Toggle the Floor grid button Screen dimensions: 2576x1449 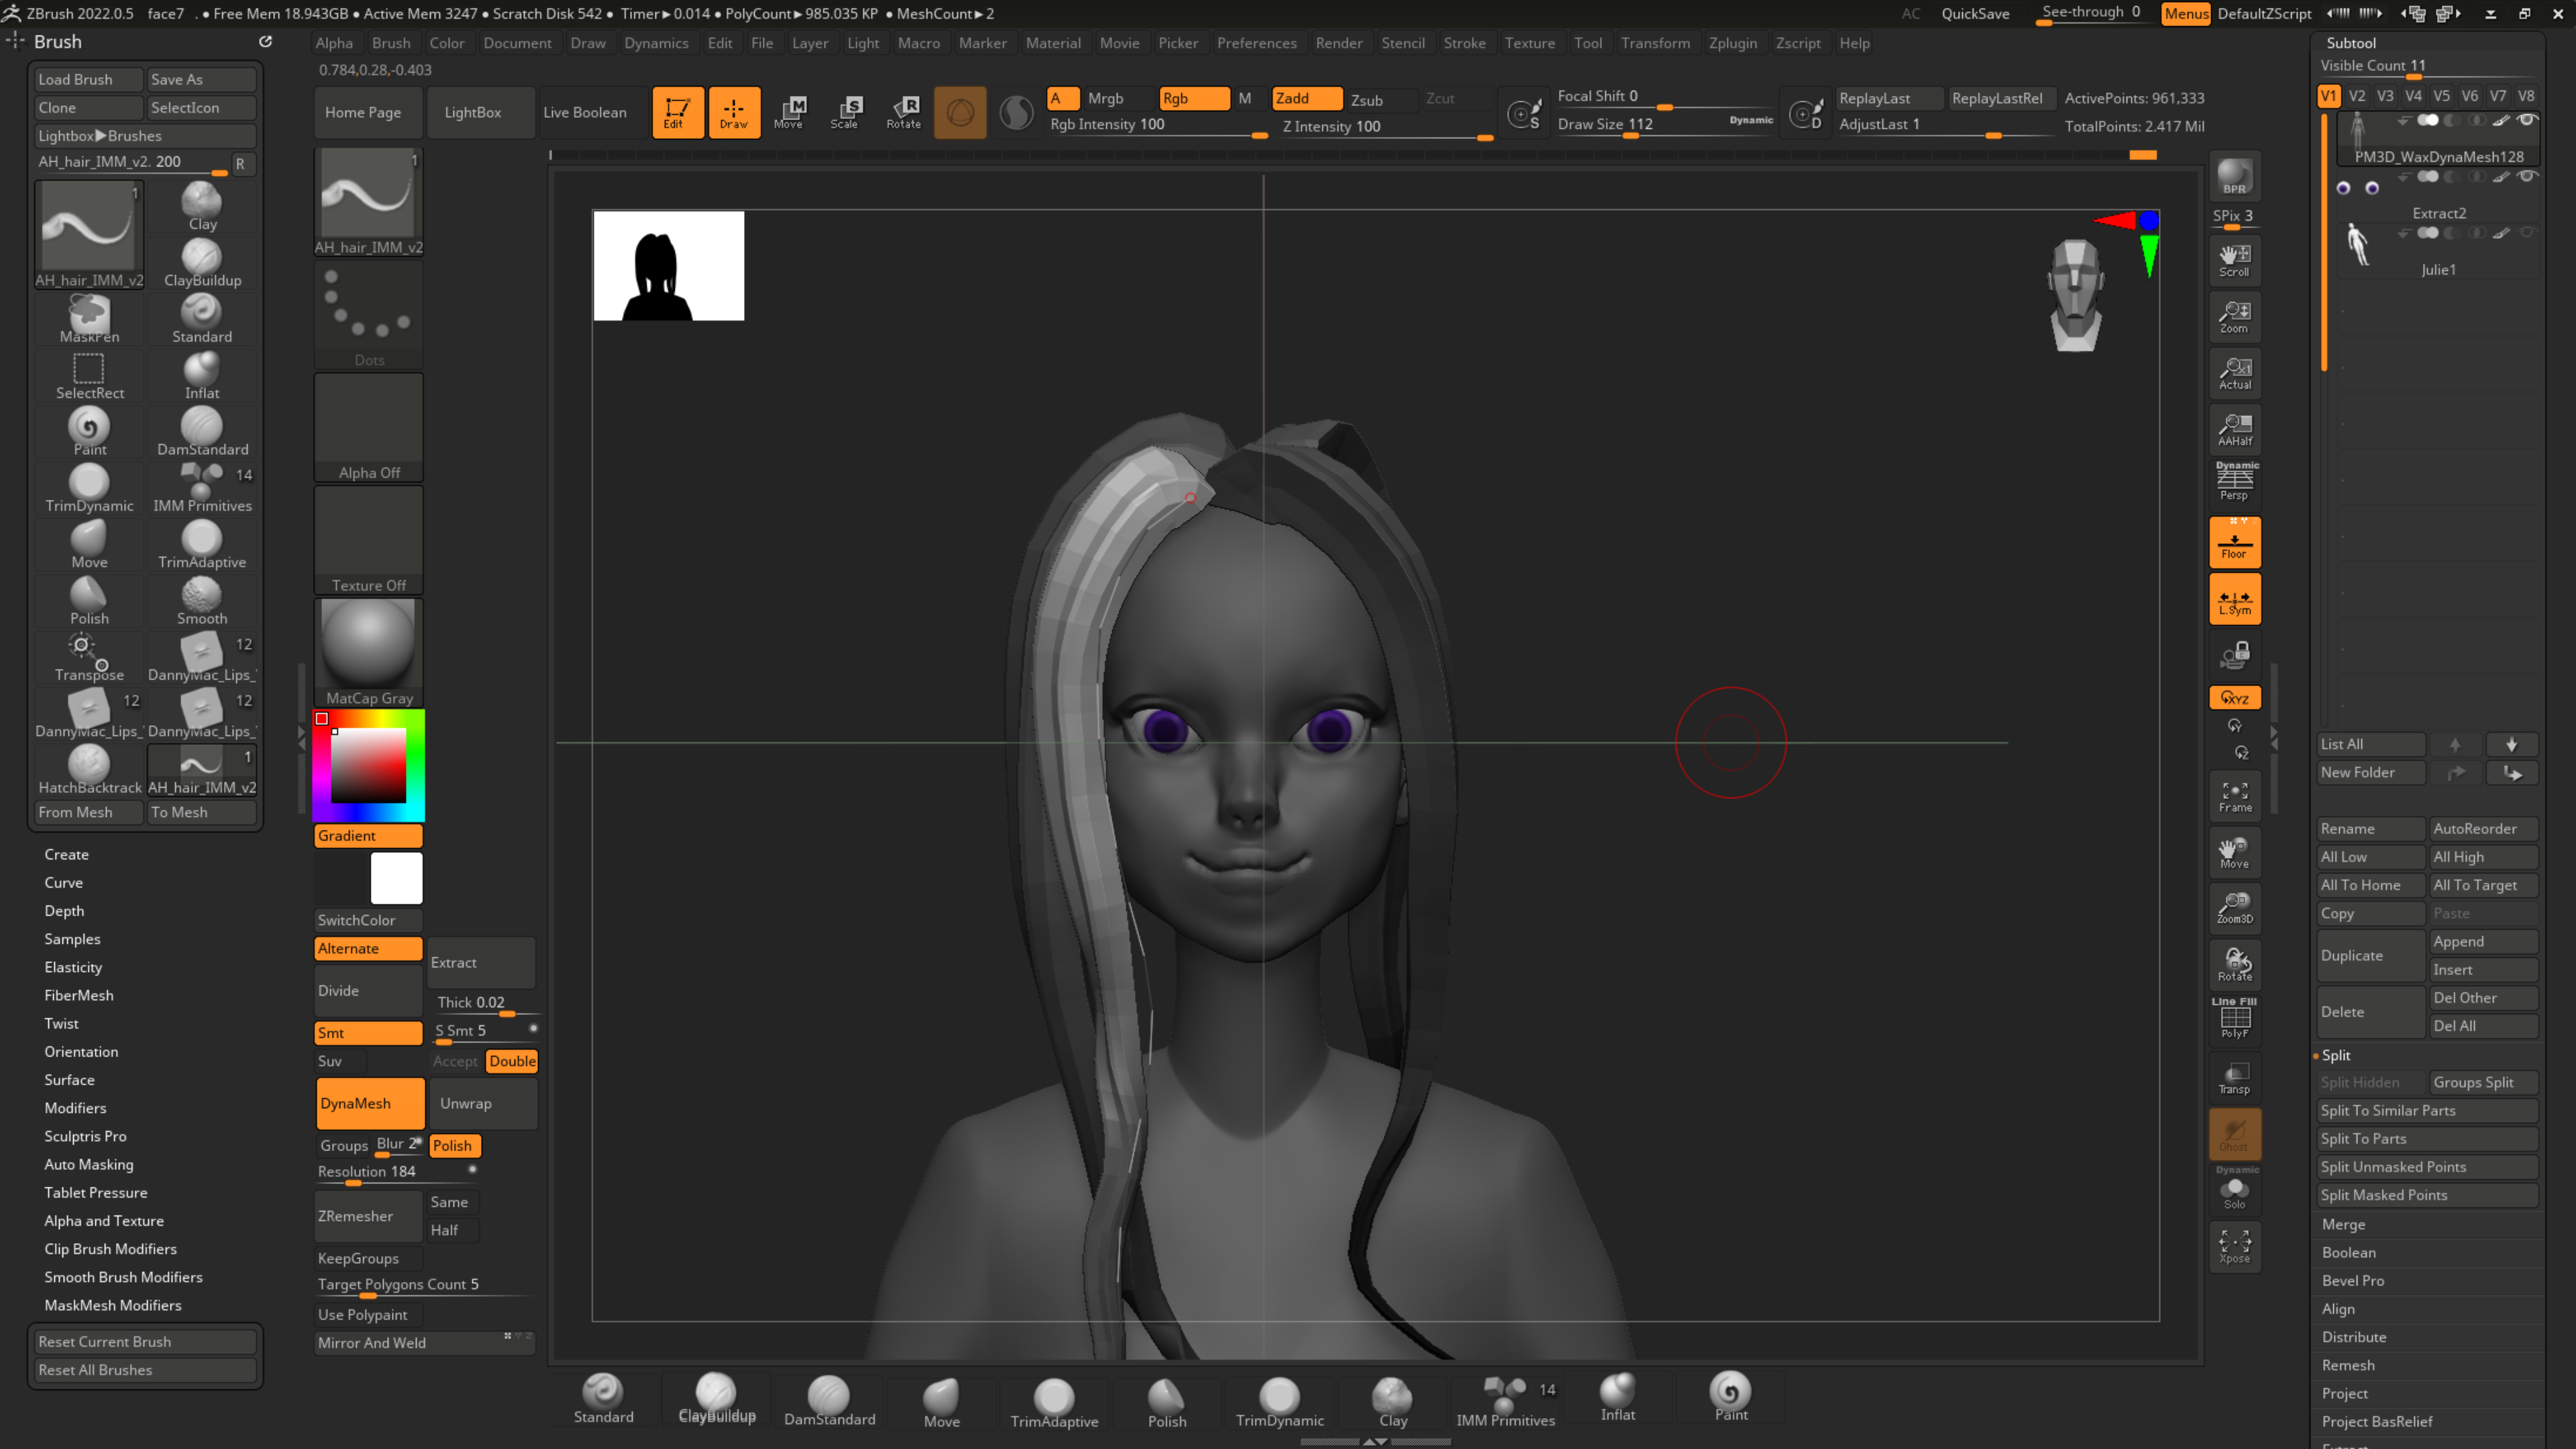2234,543
